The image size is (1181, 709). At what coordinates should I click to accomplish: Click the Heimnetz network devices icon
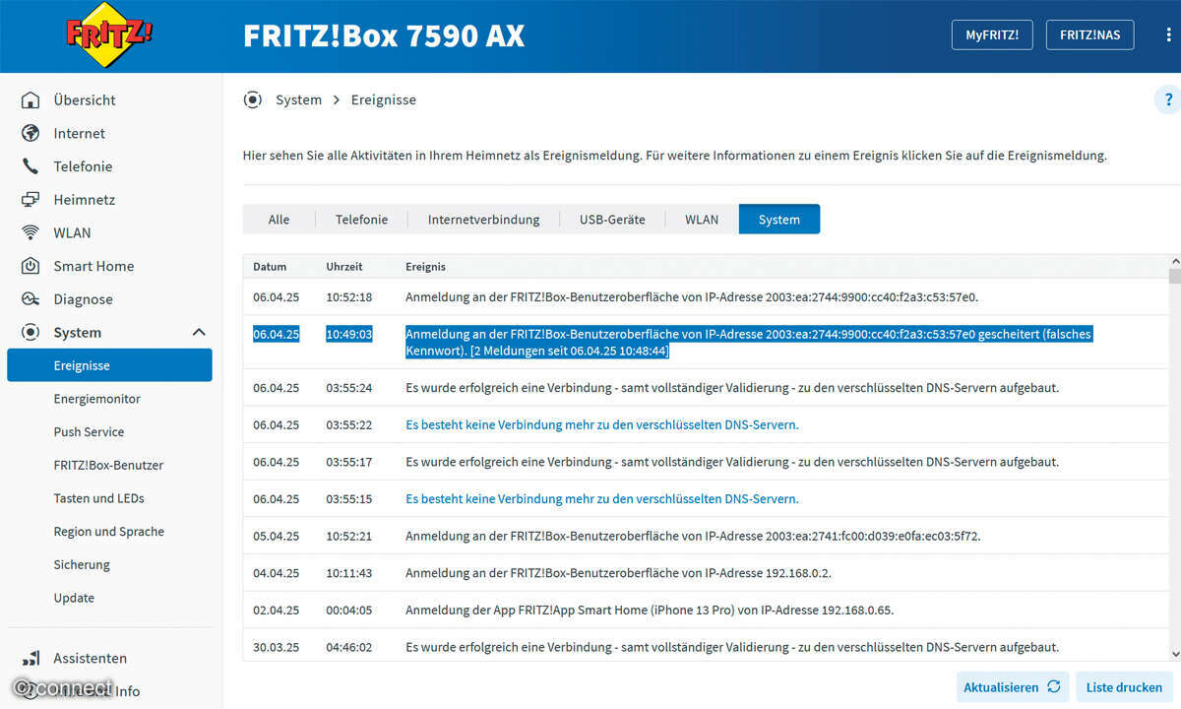coord(31,200)
